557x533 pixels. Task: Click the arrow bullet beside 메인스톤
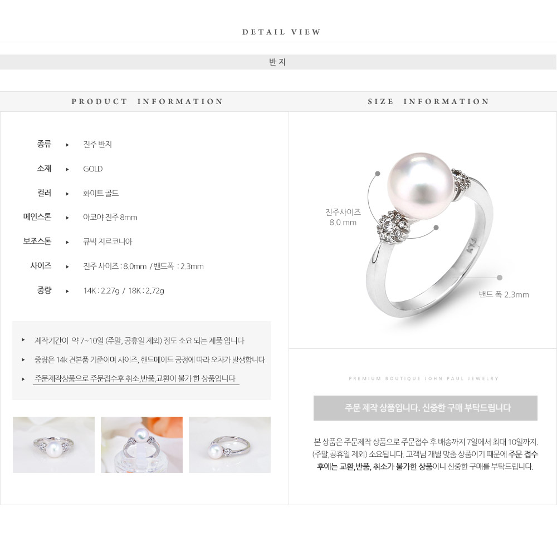(x=67, y=218)
